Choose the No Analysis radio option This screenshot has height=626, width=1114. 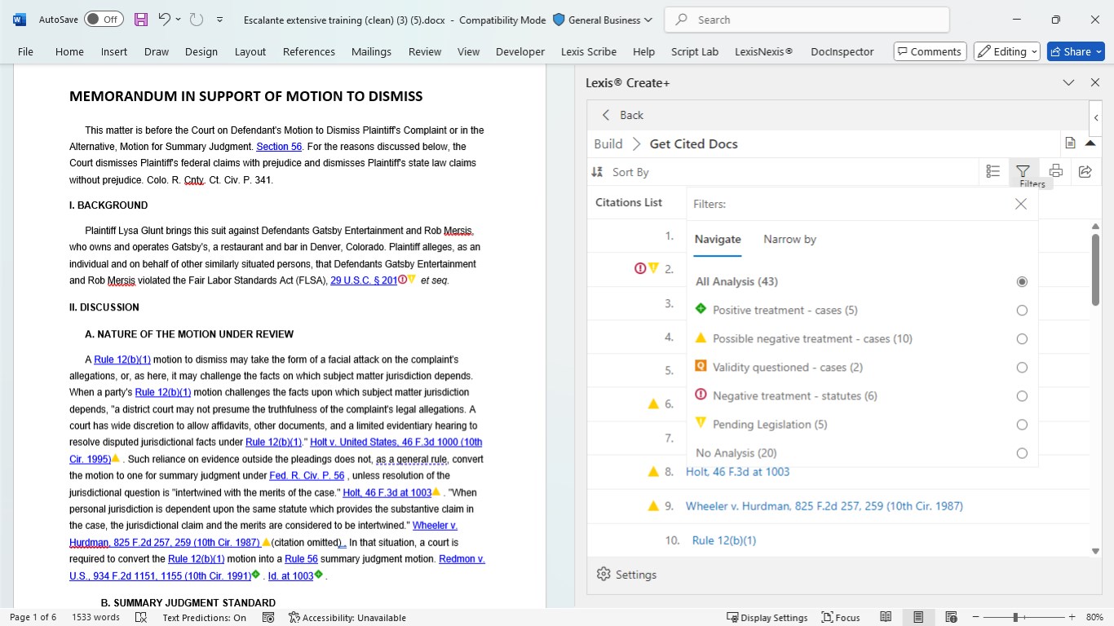coord(1022,453)
